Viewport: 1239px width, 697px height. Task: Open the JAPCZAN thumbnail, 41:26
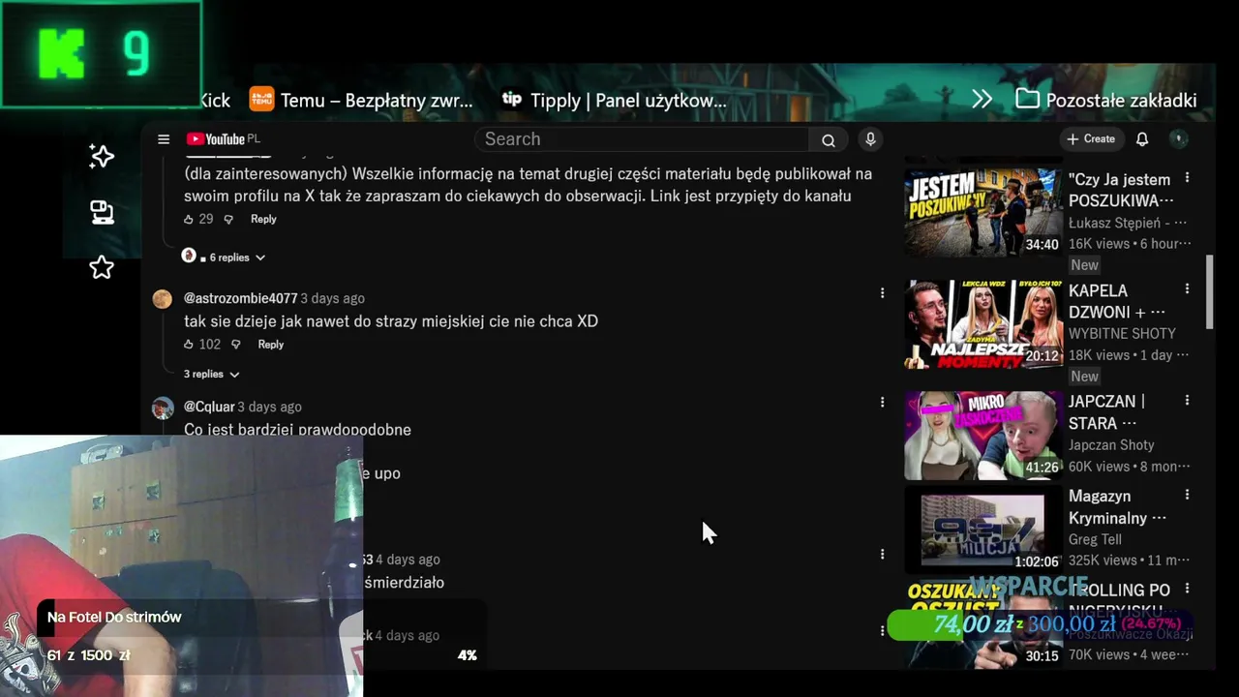(982, 436)
